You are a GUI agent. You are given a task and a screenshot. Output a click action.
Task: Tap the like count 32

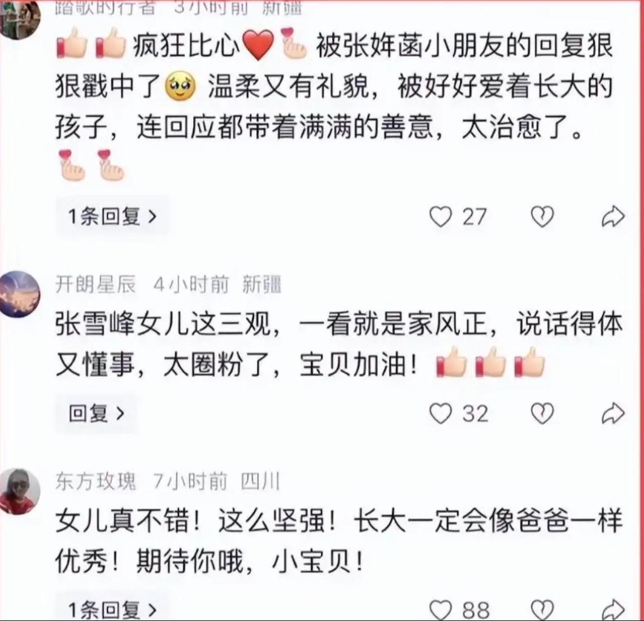pos(475,413)
